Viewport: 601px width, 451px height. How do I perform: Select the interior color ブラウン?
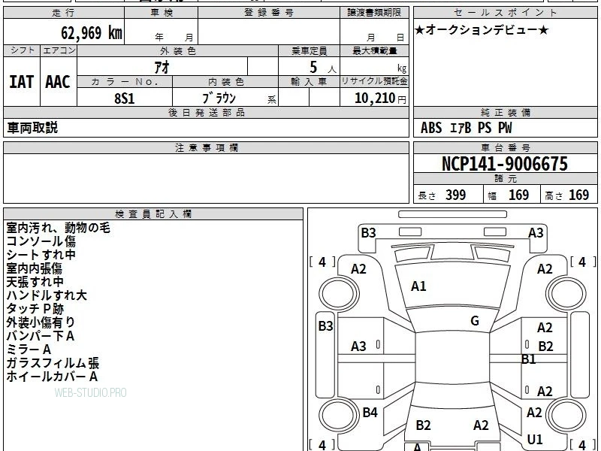pyautogui.click(x=219, y=98)
